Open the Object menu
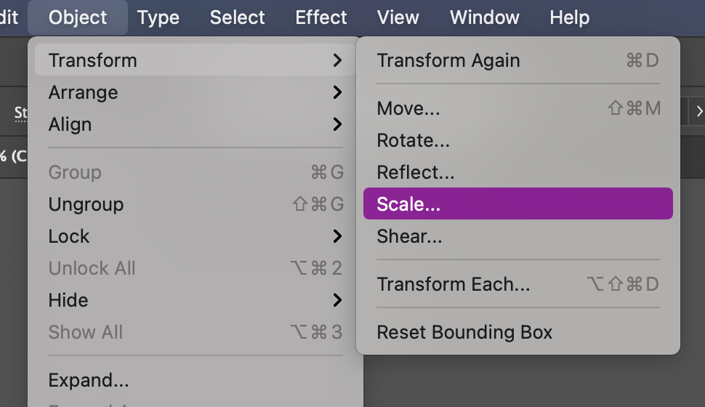 tap(78, 17)
